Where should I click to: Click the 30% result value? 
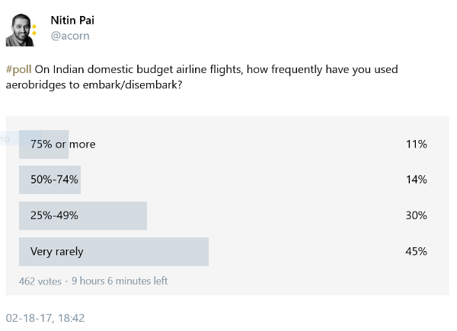[x=416, y=215]
